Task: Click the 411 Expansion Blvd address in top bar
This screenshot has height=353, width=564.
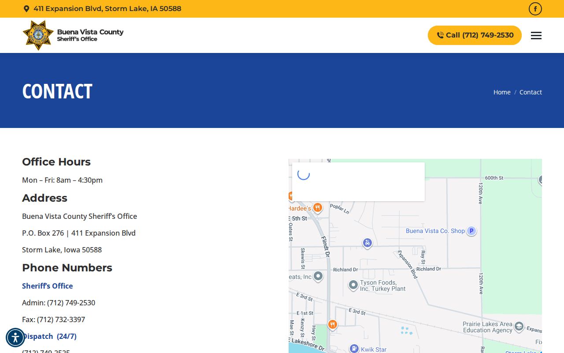Action: click(107, 9)
